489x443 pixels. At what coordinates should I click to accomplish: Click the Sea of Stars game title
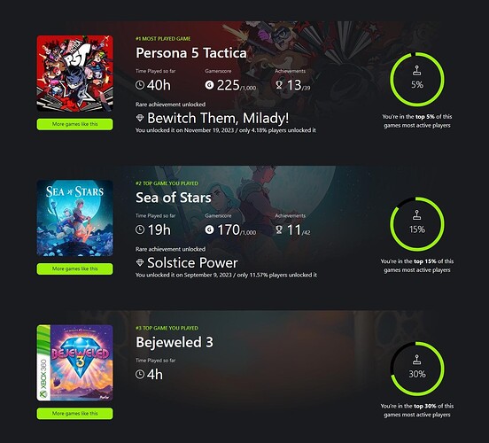point(174,198)
